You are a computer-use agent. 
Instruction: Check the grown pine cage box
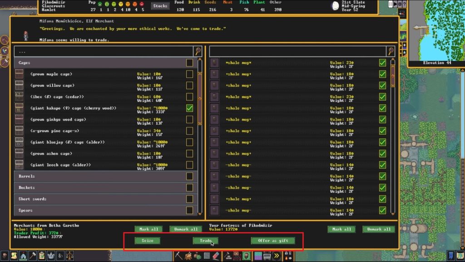189,131
